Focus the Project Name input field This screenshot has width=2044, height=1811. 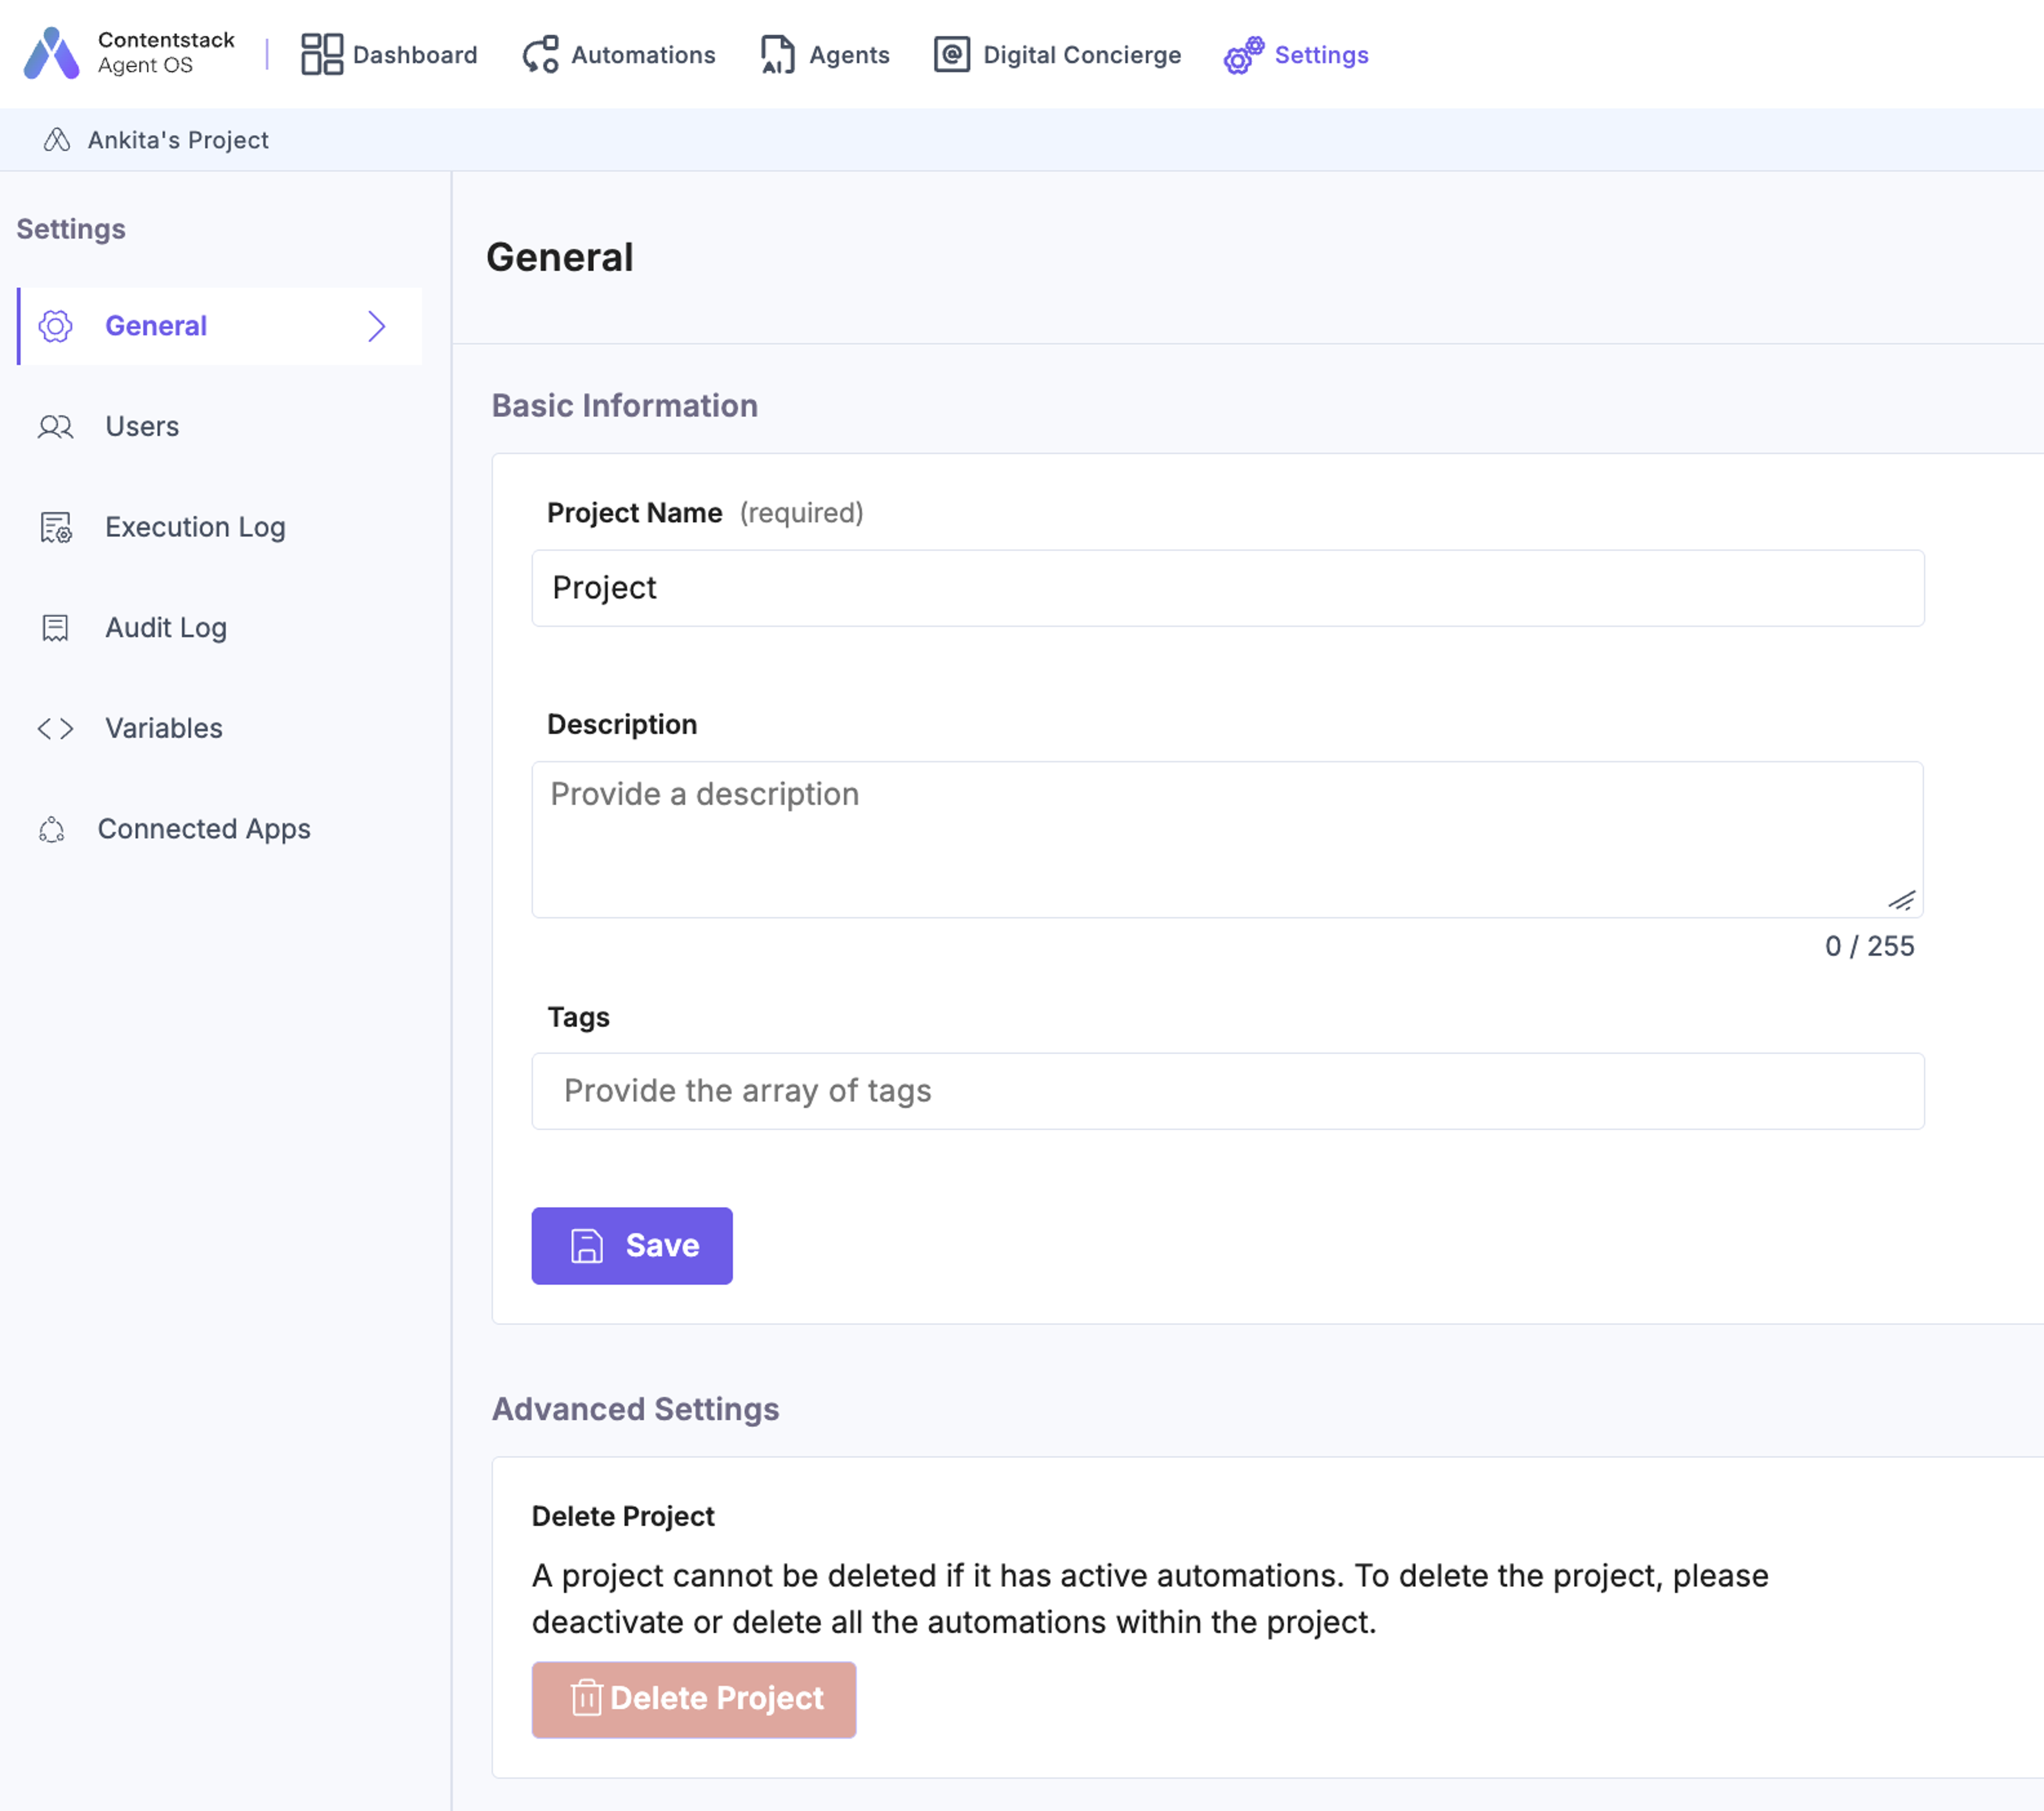[1228, 588]
